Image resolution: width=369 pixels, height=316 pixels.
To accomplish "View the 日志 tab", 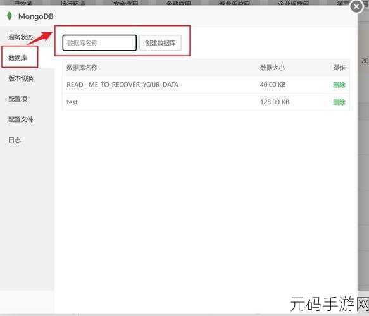I will (15, 140).
